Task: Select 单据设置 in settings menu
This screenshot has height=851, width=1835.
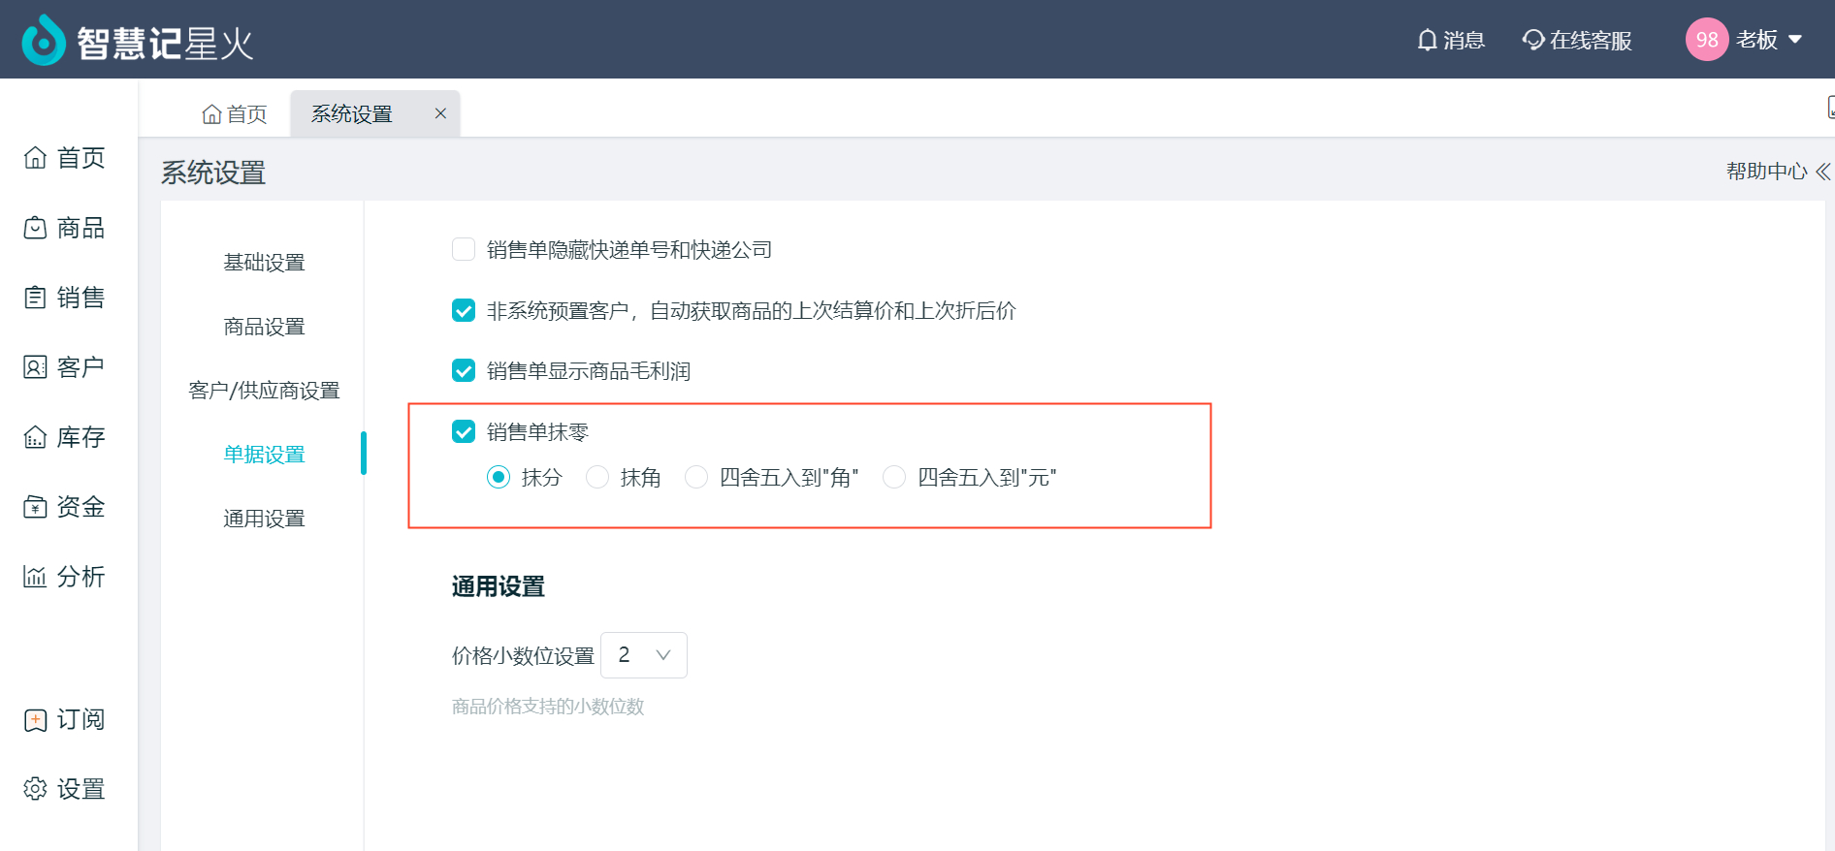Action: (264, 455)
